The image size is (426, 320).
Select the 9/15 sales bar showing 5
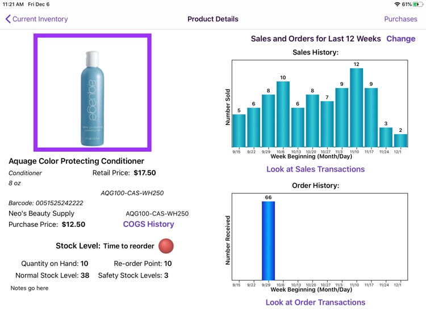click(239, 131)
